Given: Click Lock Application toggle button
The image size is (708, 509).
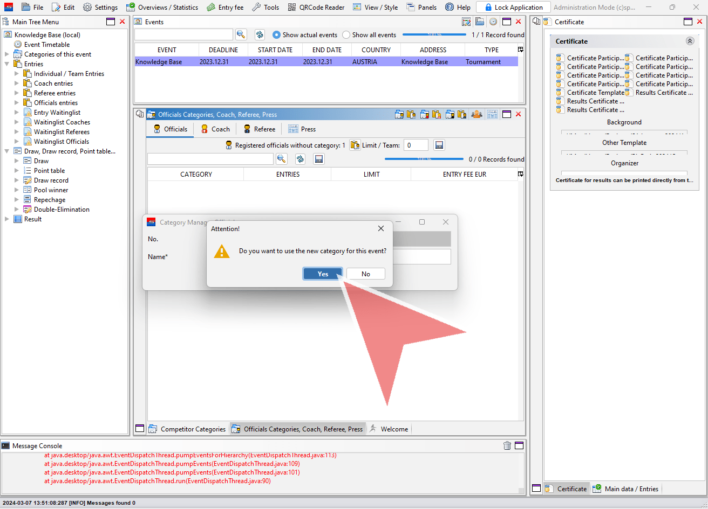Looking at the screenshot, I should tap(513, 7).
